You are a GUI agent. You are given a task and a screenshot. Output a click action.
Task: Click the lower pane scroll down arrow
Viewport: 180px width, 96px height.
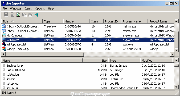point(177,87)
